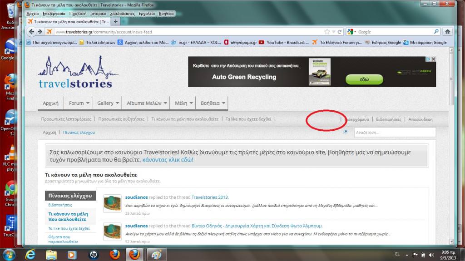Select Google search engine dropdown

click(352, 32)
